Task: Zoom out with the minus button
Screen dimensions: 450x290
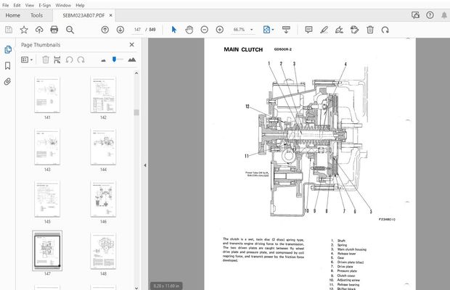Action: click(x=205, y=30)
